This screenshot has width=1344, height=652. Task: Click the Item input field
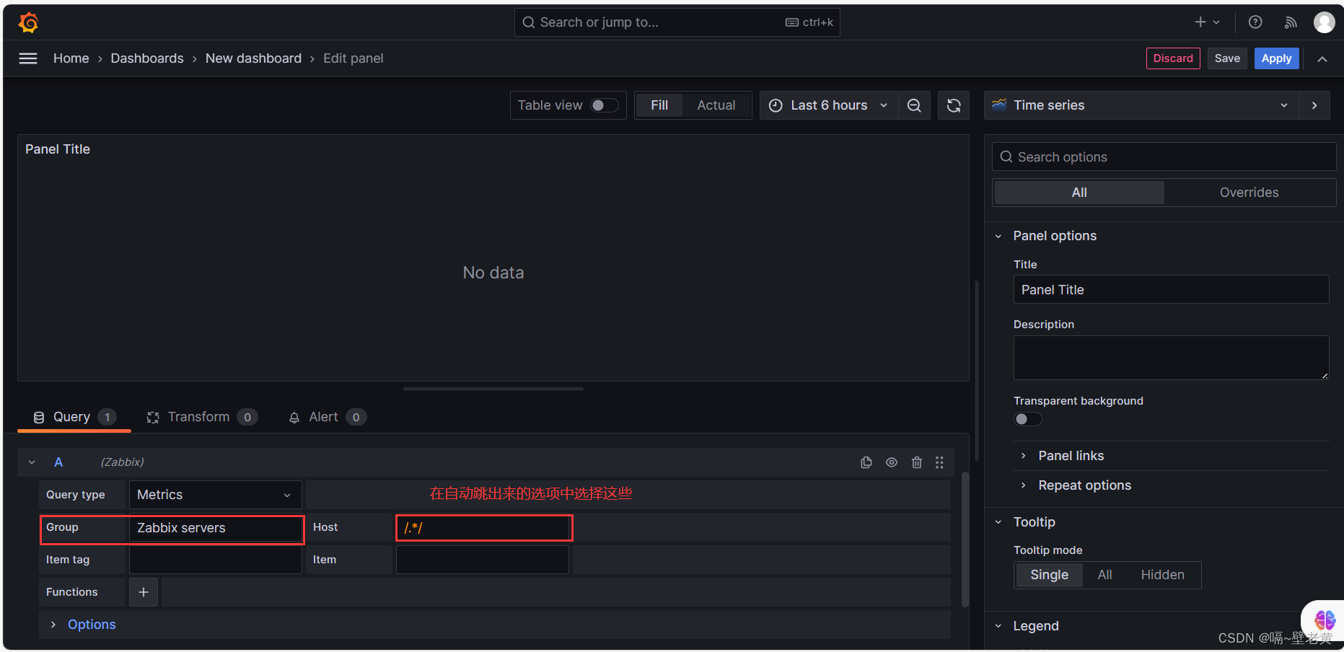point(482,560)
